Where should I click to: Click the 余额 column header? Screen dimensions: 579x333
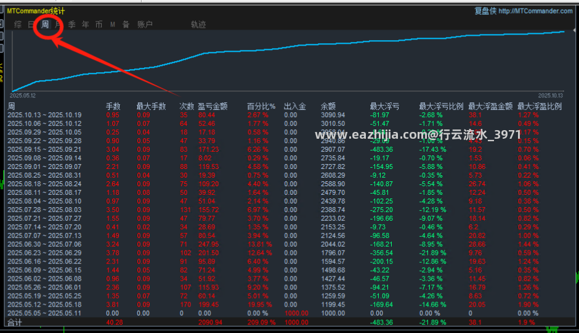(x=328, y=107)
